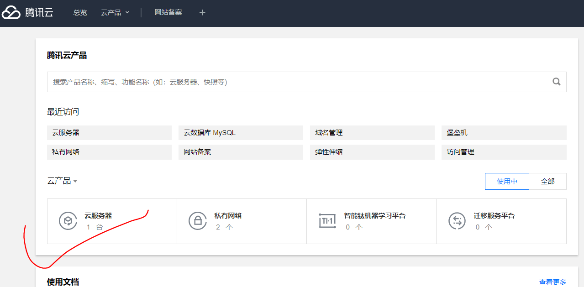This screenshot has width=584, height=287.
Task: Expand the 云产品 section dropdown arrow
Action: [75, 181]
